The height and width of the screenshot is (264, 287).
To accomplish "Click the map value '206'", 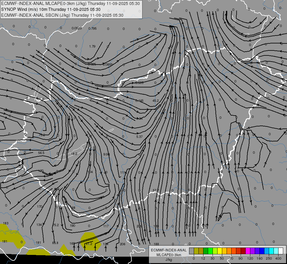I will pyautogui.click(x=123, y=244).
